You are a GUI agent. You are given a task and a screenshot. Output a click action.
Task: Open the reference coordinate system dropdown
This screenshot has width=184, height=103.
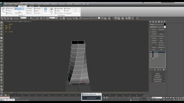pos(52,18)
